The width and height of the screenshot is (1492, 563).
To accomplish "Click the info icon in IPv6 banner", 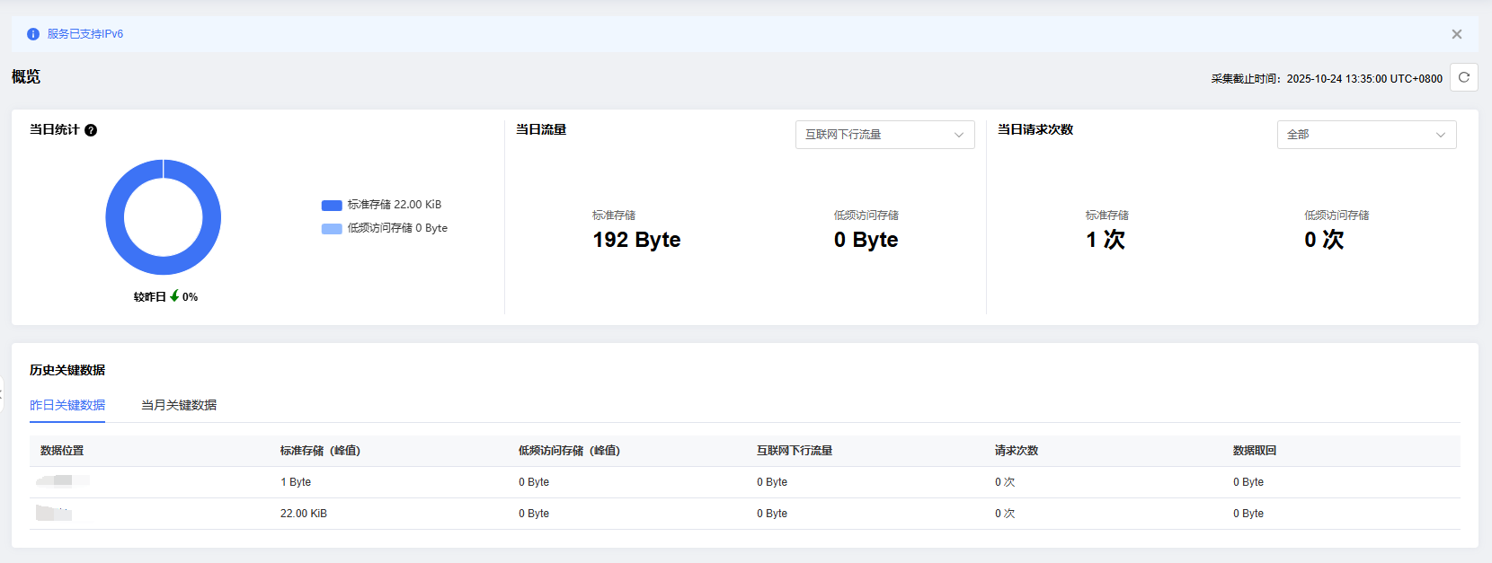I will [x=33, y=34].
